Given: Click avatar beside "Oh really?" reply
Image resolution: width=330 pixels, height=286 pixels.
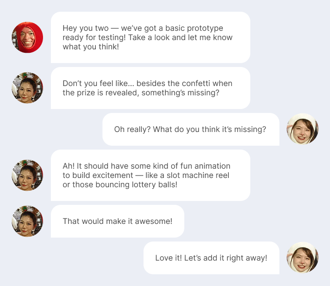Looking at the screenshot, I should coord(303,129).
